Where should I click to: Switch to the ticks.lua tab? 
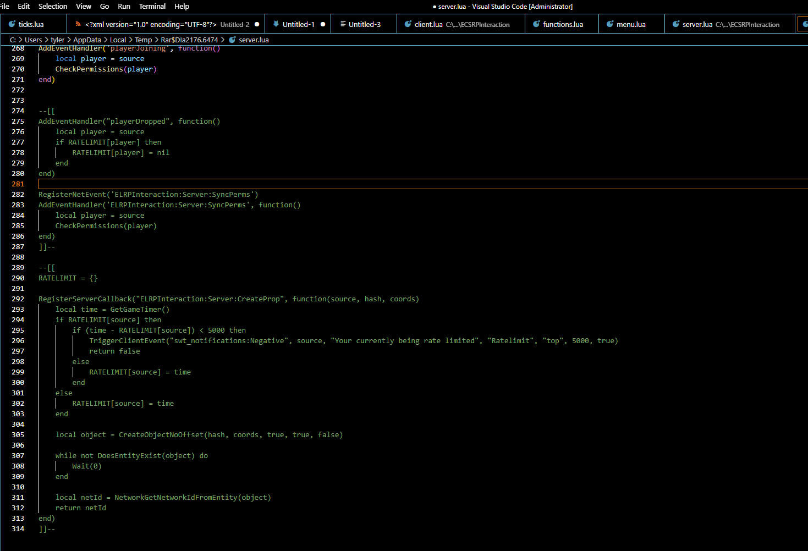33,24
